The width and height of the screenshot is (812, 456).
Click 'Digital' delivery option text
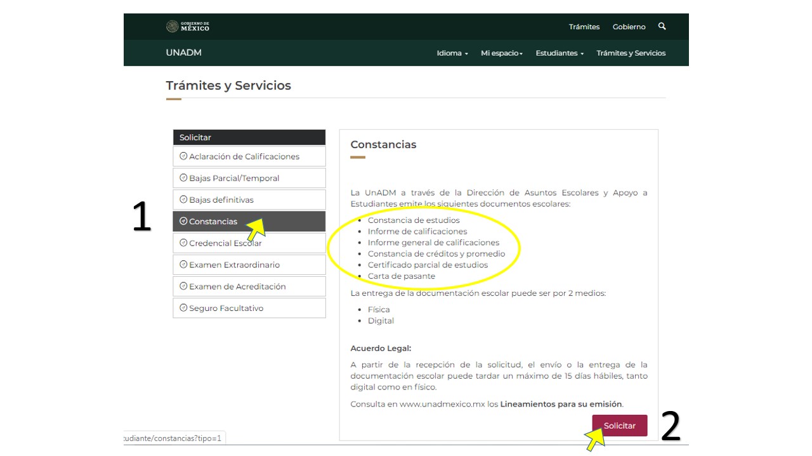click(x=381, y=320)
